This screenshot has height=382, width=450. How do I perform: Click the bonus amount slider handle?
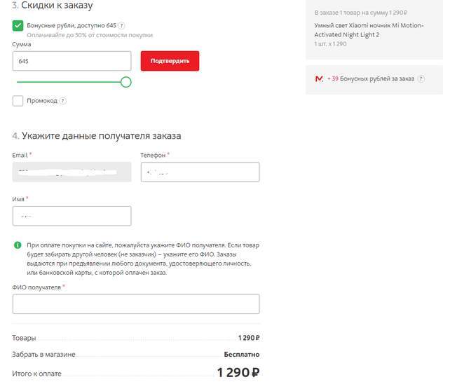pos(126,82)
